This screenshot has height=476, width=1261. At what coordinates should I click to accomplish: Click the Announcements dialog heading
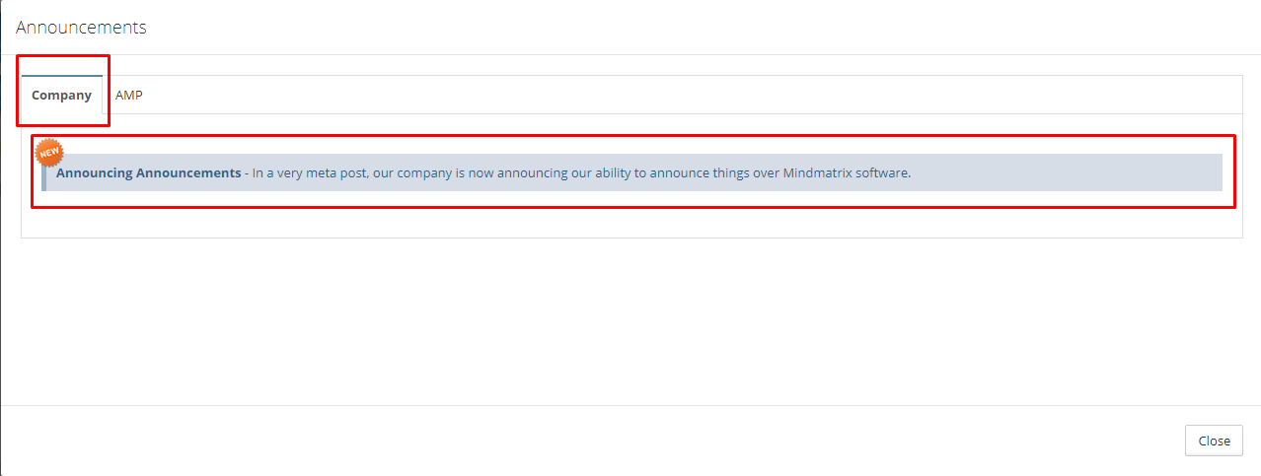pyautogui.click(x=81, y=28)
